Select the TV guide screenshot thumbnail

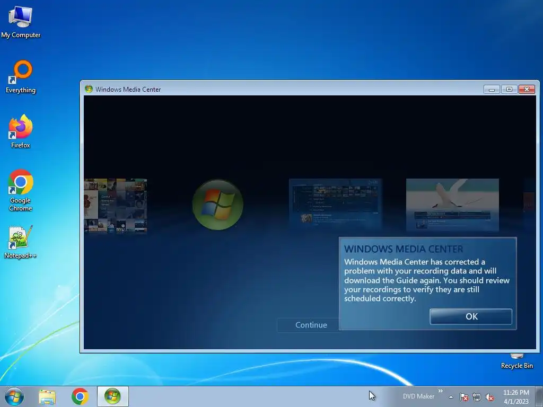coord(335,204)
